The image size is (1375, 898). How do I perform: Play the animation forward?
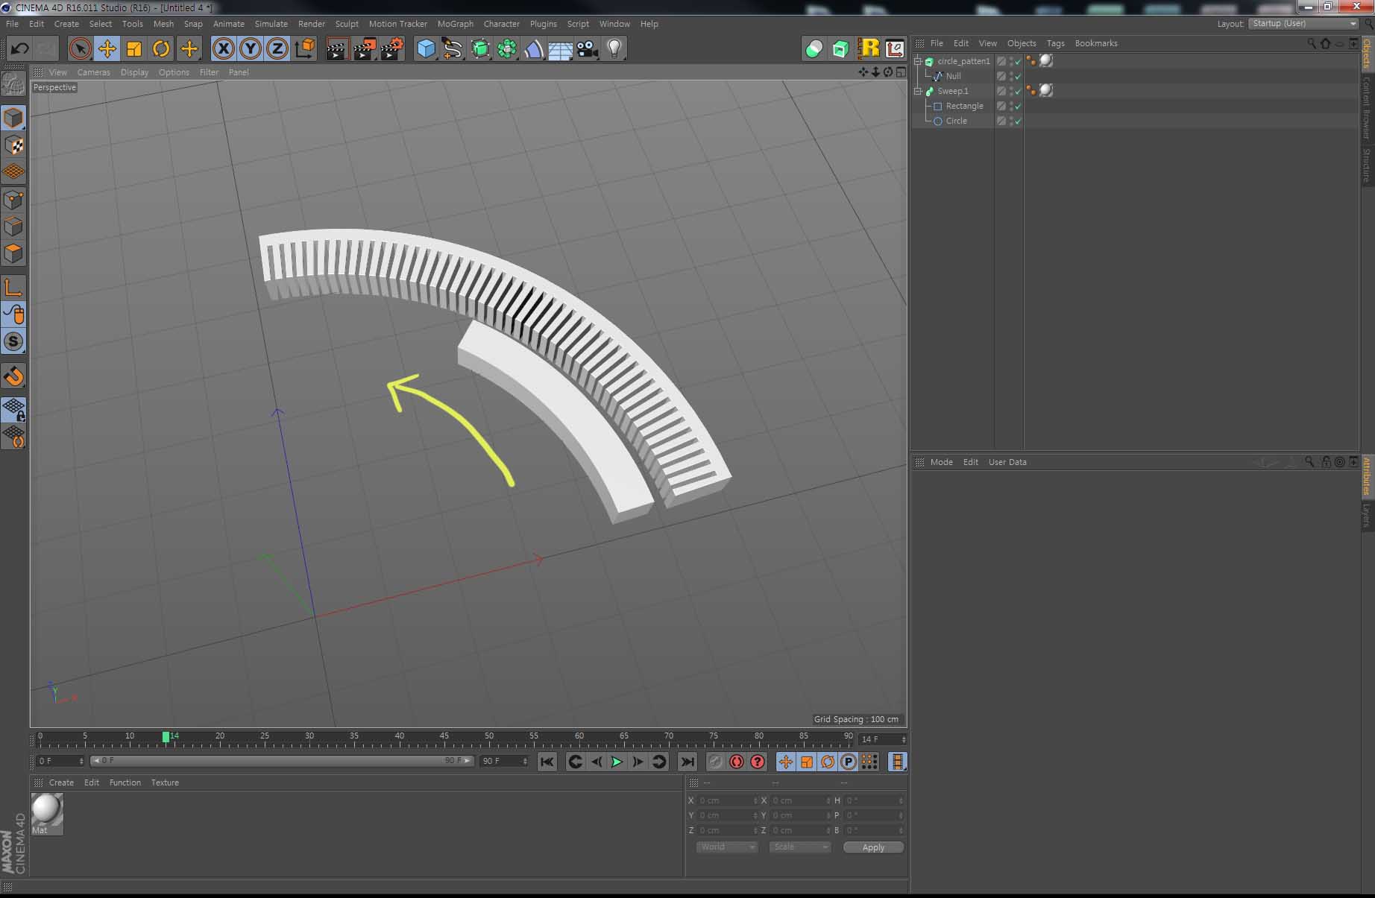[617, 762]
